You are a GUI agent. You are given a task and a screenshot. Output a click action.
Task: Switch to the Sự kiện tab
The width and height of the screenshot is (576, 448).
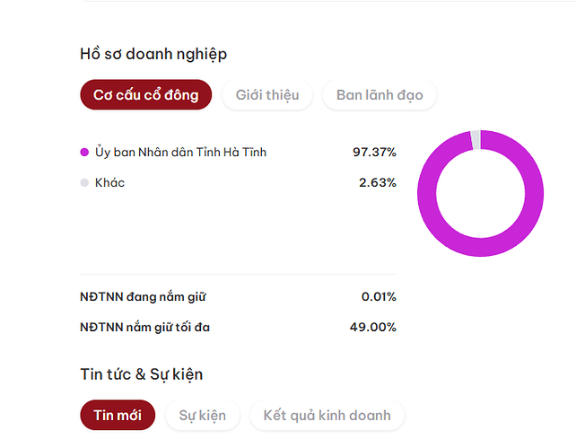click(203, 415)
